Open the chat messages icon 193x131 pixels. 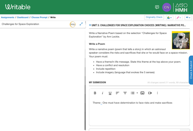[157, 7]
